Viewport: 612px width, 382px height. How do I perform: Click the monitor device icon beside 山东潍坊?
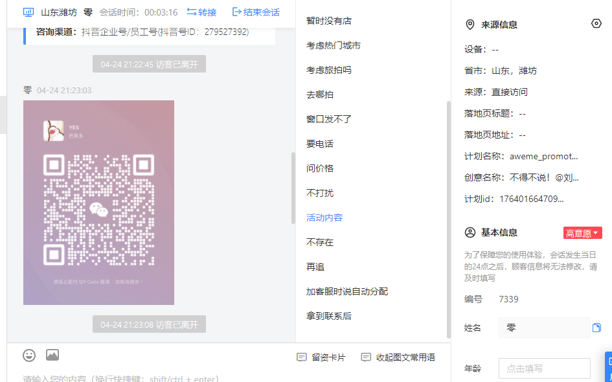point(28,12)
